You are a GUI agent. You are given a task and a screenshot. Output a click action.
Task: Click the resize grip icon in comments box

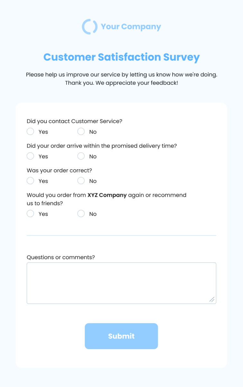pyautogui.click(x=212, y=299)
